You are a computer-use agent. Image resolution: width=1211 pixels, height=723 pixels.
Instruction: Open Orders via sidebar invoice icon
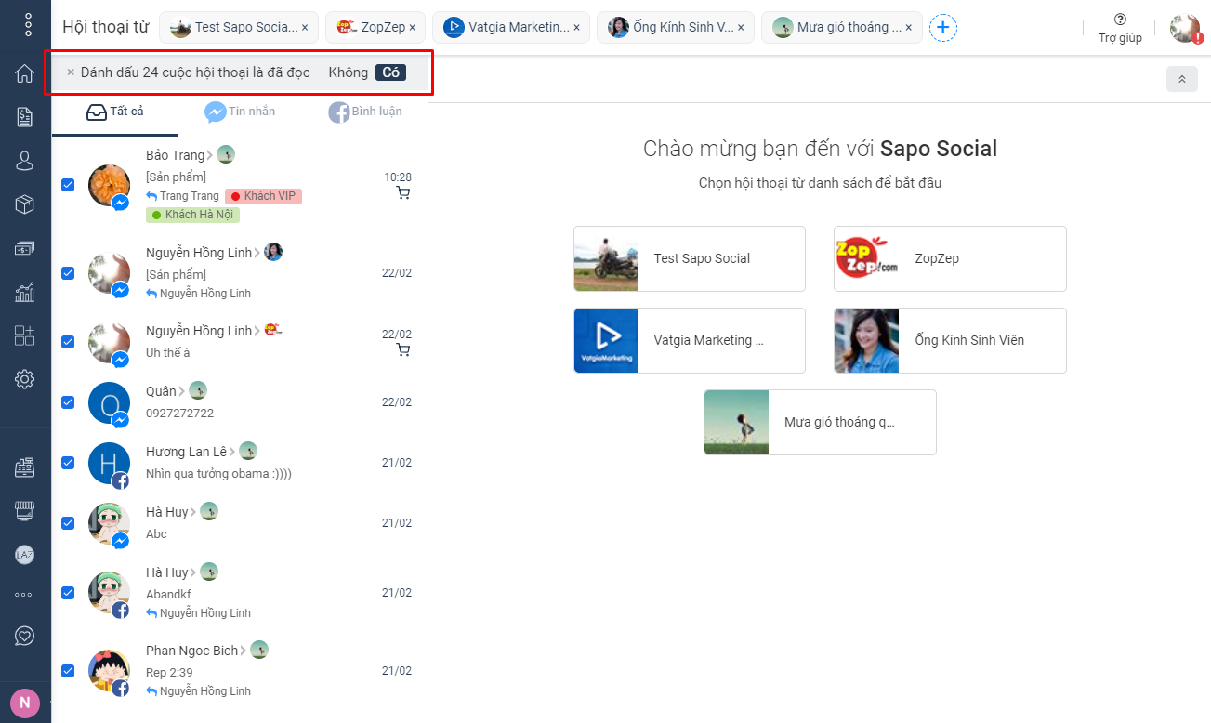coord(25,117)
